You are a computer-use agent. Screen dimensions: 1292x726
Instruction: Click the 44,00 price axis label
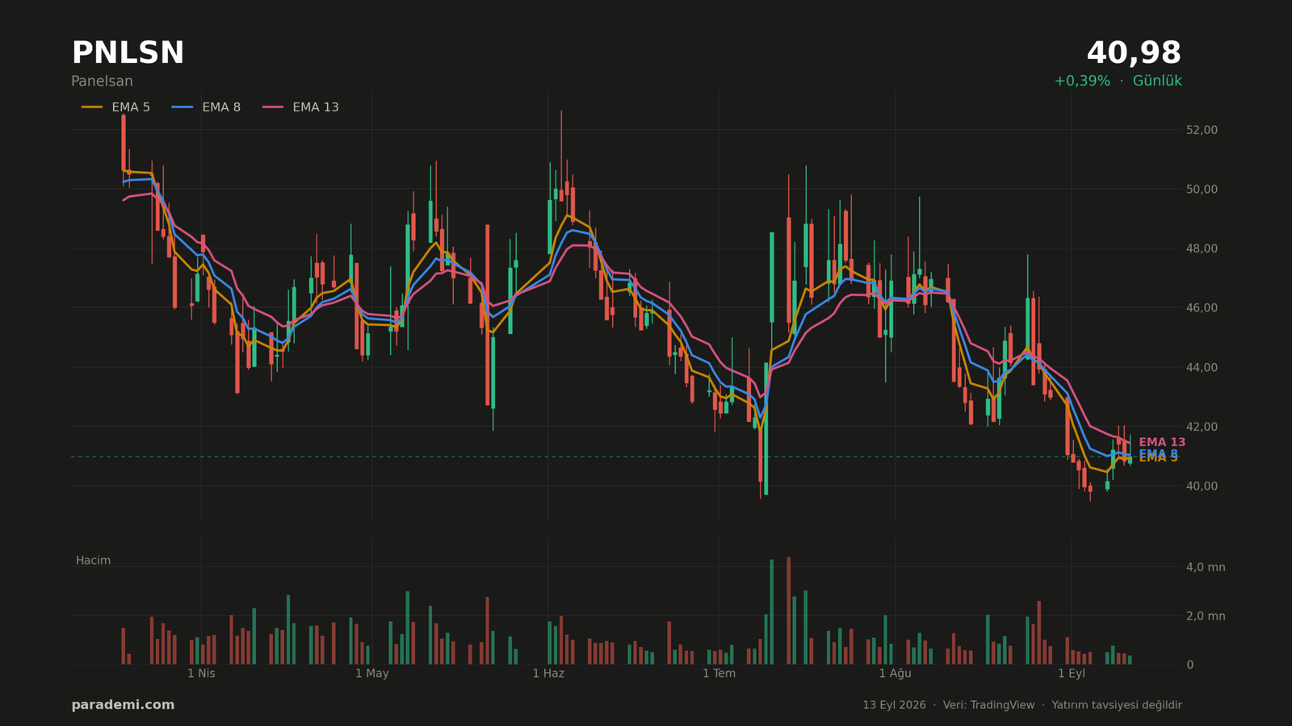1202,367
